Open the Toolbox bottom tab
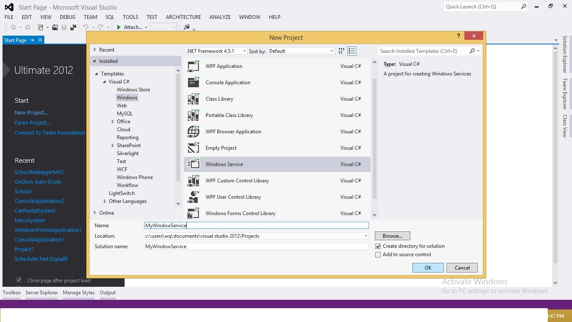This screenshot has height=322, width=572. click(x=12, y=293)
